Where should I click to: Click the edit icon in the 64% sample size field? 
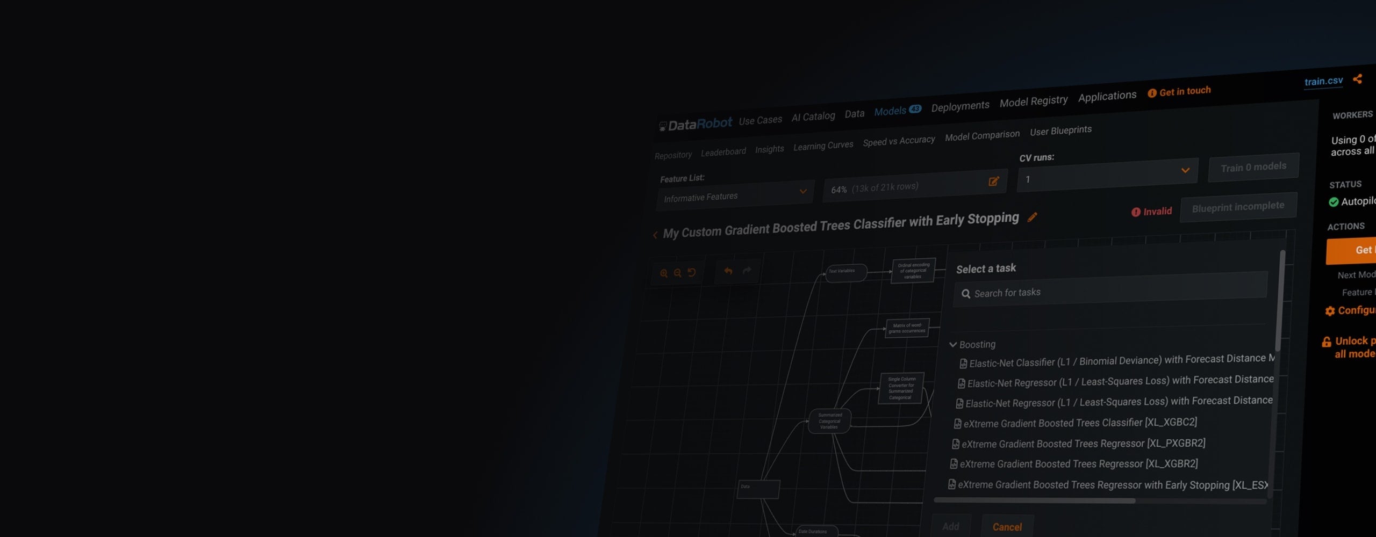coord(994,182)
